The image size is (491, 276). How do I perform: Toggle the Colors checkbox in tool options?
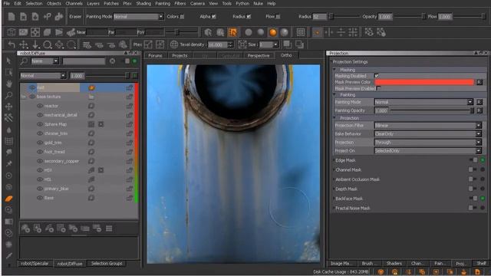pos(182,17)
